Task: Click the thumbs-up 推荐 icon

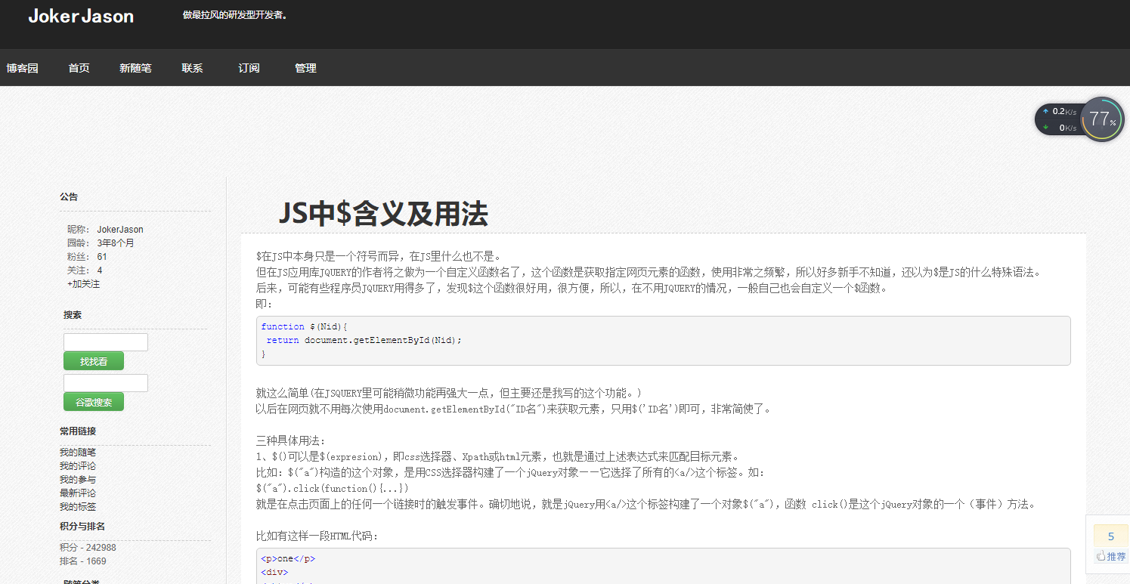Action: [x=1100, y=556]
